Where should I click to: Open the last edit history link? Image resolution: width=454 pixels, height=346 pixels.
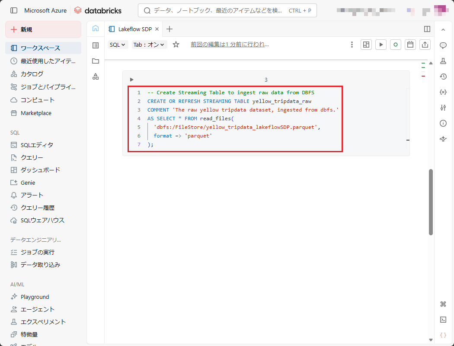pyautogui.click(x=230, y=44)
